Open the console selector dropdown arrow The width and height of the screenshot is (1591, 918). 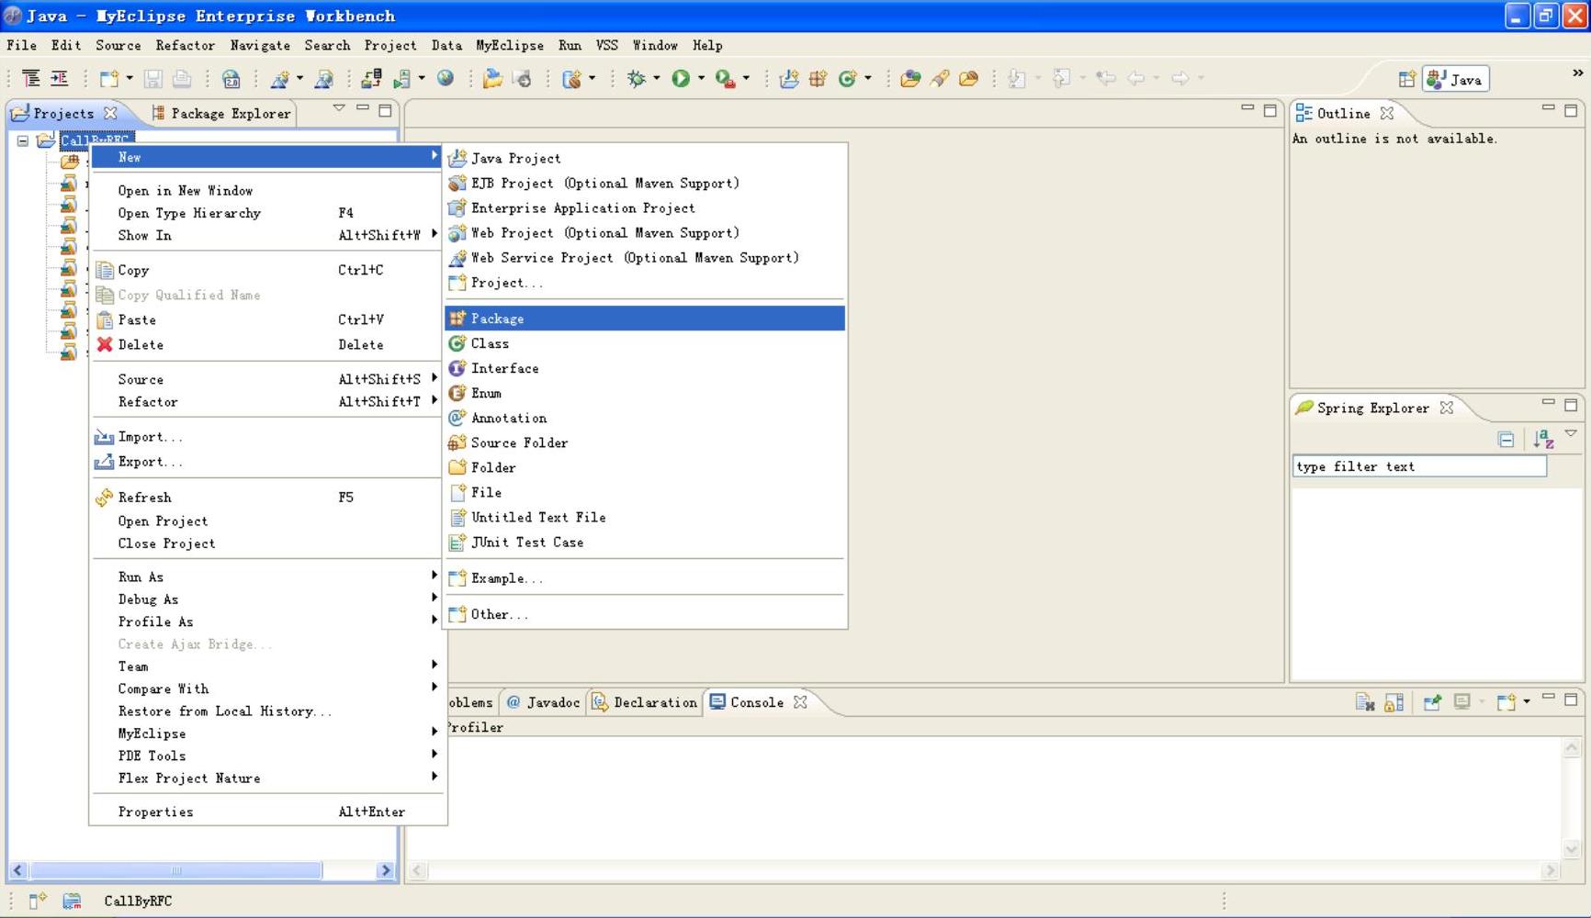tap(1481, 703)
